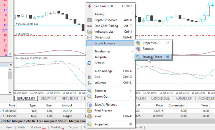Click the Objects List icon

tap(89, 37)
